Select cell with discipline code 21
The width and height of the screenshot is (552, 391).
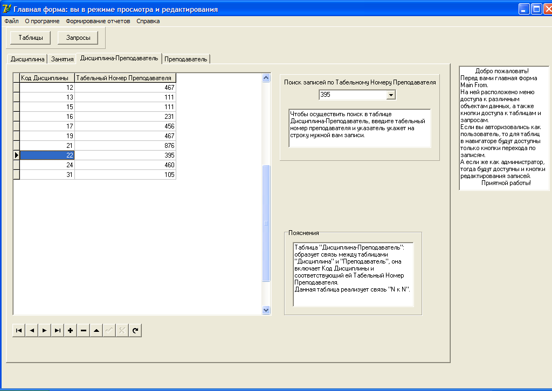47,145
